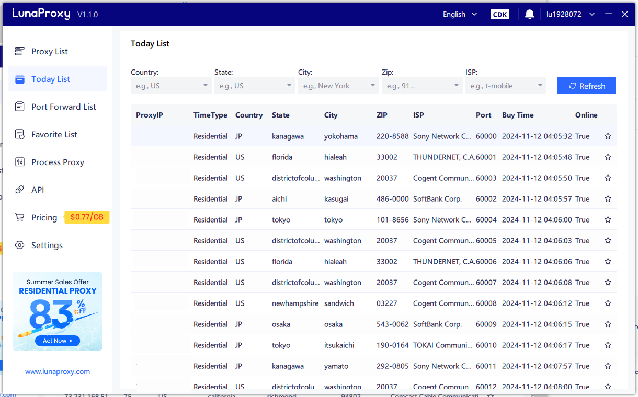
Task: Click the API sidebar icon
Action: [20, 190]
